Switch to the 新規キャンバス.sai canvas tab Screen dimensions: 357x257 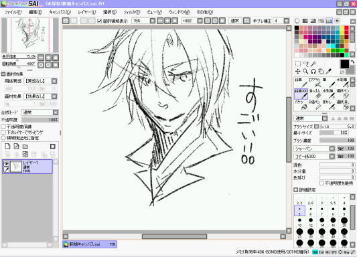tap(90, 244)
